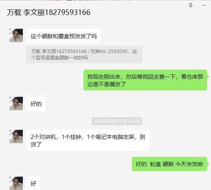Pin this chat window on top

click(x=191, y=6)
